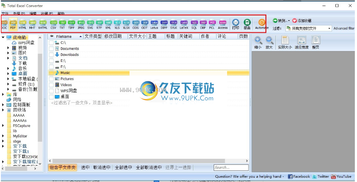Pick the JPEG output icon
The height and width of the screenshot is (182, 357).
point(81,24)
